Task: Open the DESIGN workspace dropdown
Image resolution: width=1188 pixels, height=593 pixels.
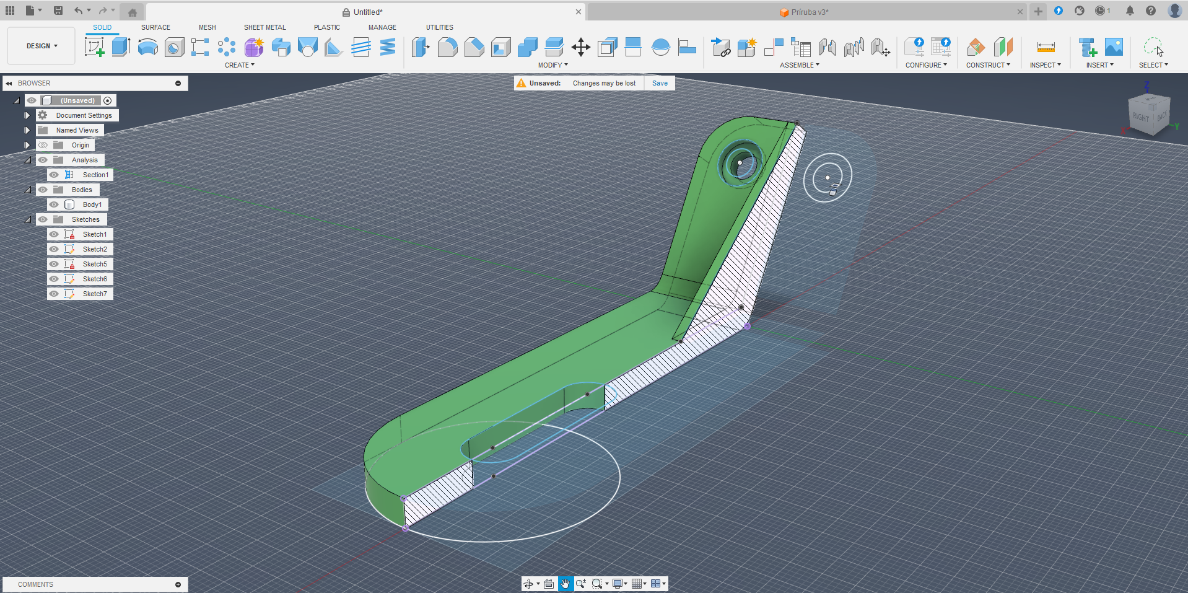Action: (41, 46)
